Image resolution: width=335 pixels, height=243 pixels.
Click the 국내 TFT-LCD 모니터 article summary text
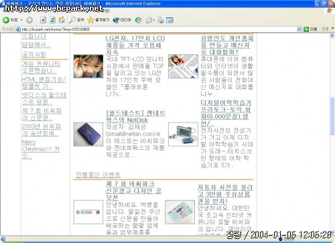click(x=135, y=76)
